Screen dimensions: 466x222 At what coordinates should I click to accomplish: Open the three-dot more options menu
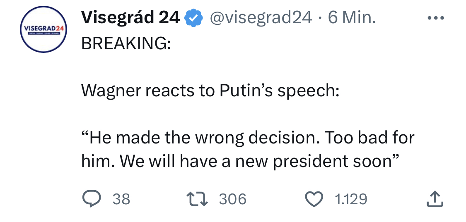point(436,18)
